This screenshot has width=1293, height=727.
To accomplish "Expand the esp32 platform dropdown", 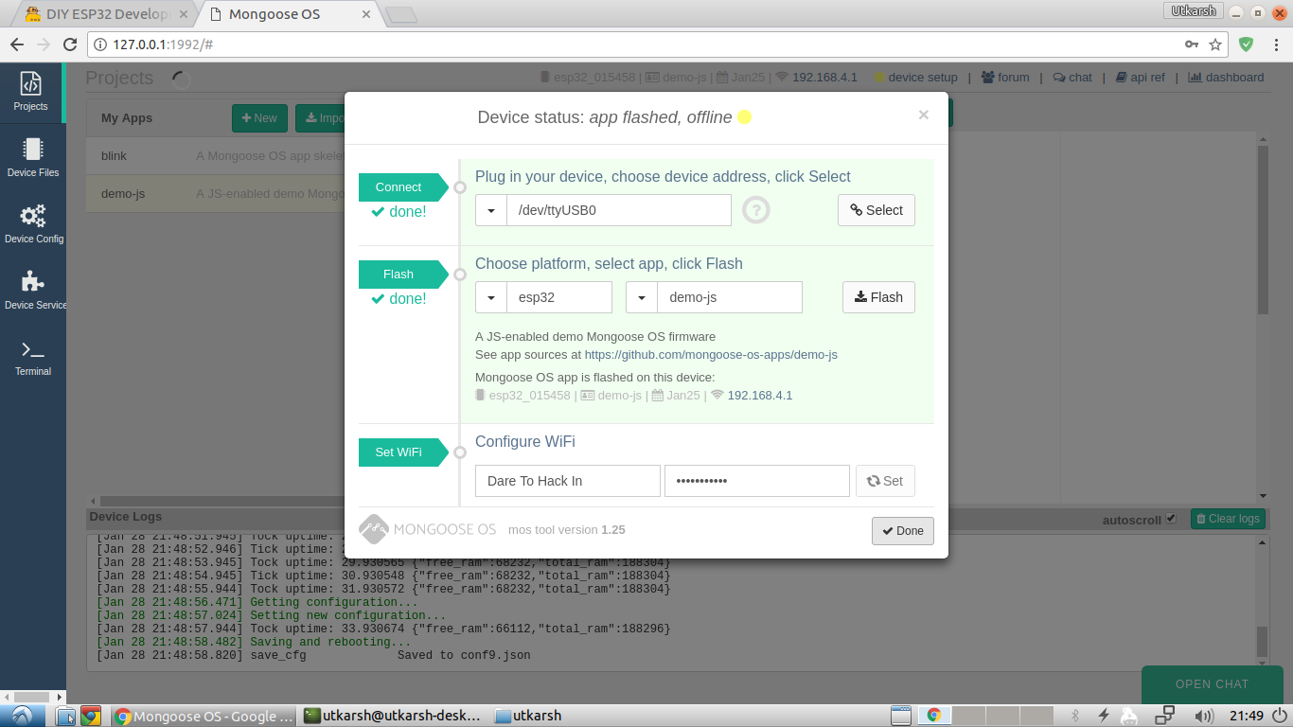I will click(491, 297).
